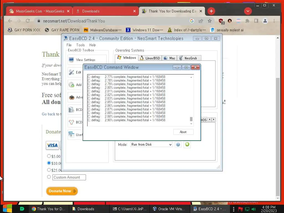
Task: Open the Chrome Extensions puzzle icon
Action: 247,21
